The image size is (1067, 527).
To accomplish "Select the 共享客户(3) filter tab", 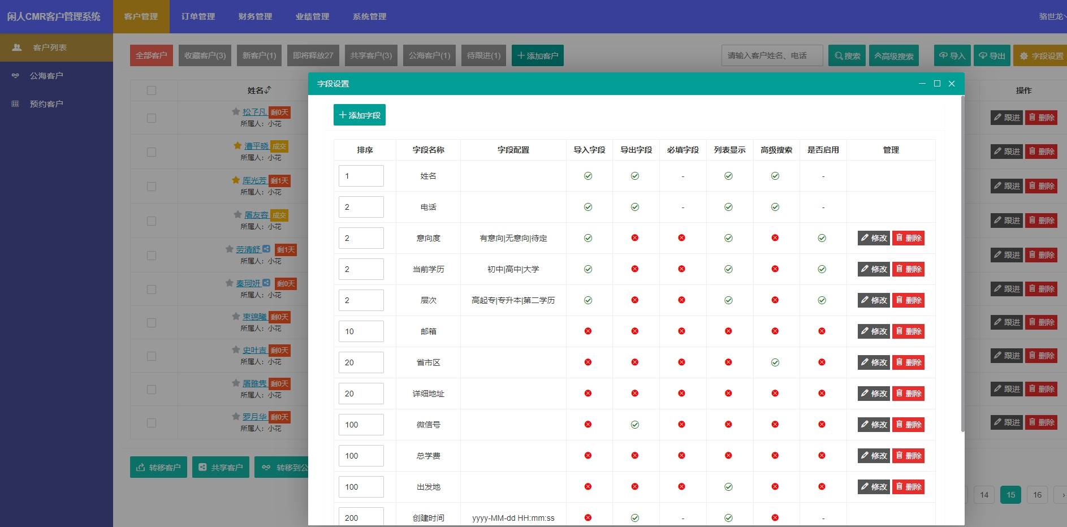I will click(371, 55).
